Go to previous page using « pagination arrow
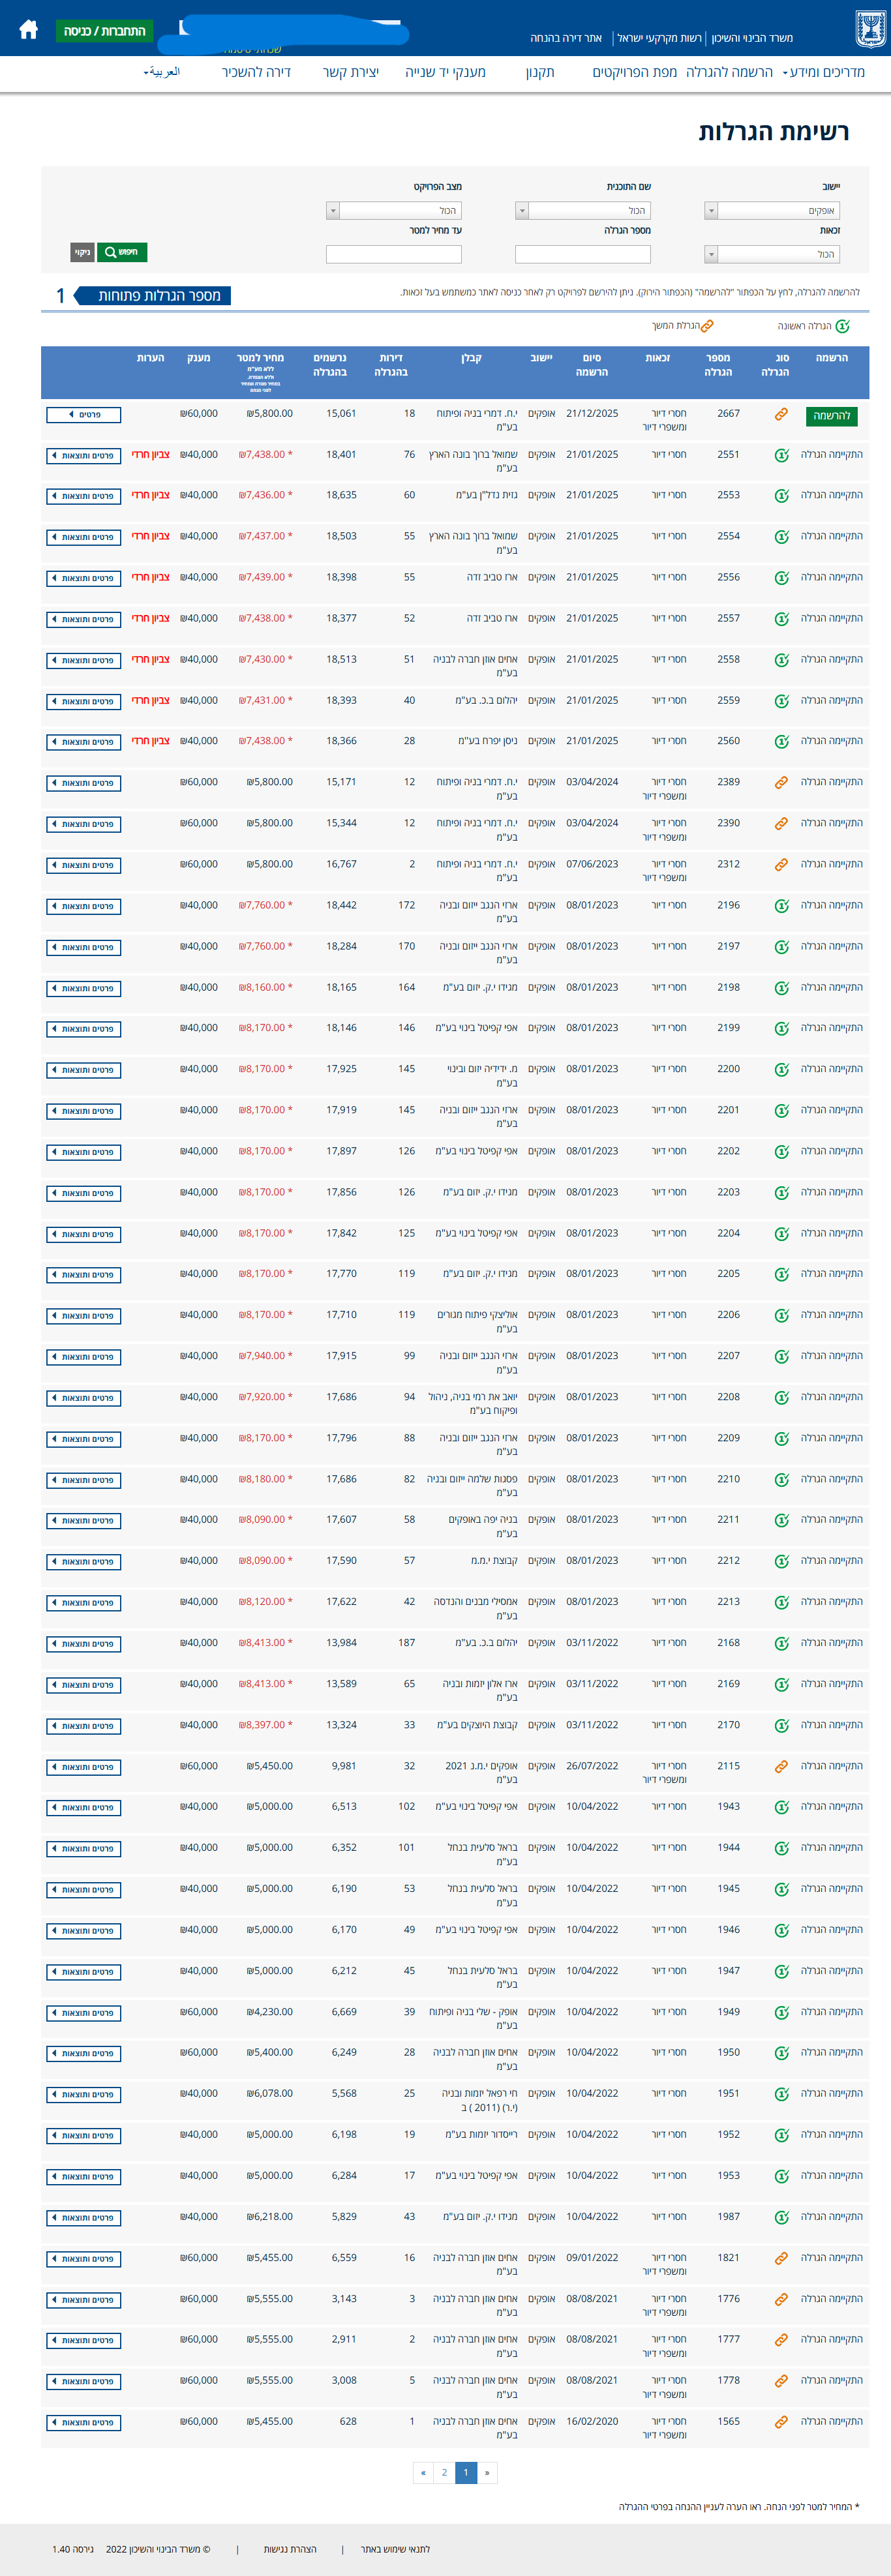The height and width of the screenshot is (2576, 891). point(423,2472)
